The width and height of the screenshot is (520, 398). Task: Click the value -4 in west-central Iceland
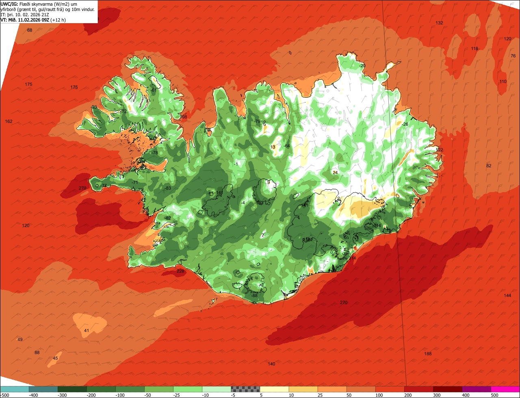tap(243, 203)
